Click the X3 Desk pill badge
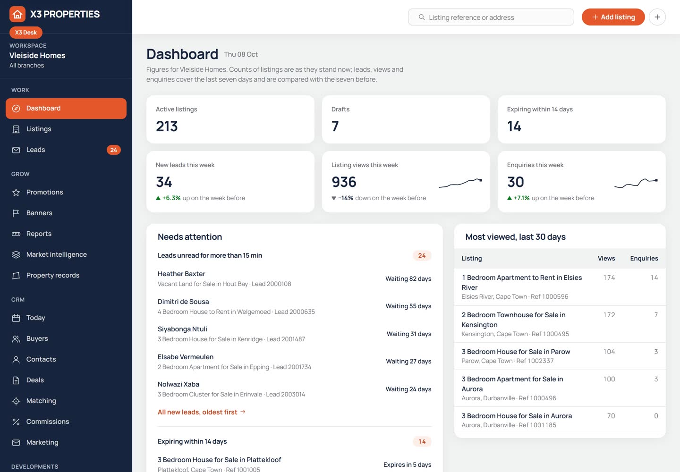The width and height of the screenshot is (680, 472). click(x=26, y=33)
